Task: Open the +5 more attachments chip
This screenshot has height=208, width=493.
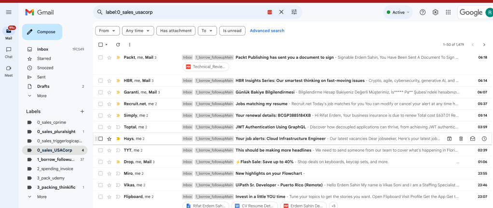Action: click(334, 206)
